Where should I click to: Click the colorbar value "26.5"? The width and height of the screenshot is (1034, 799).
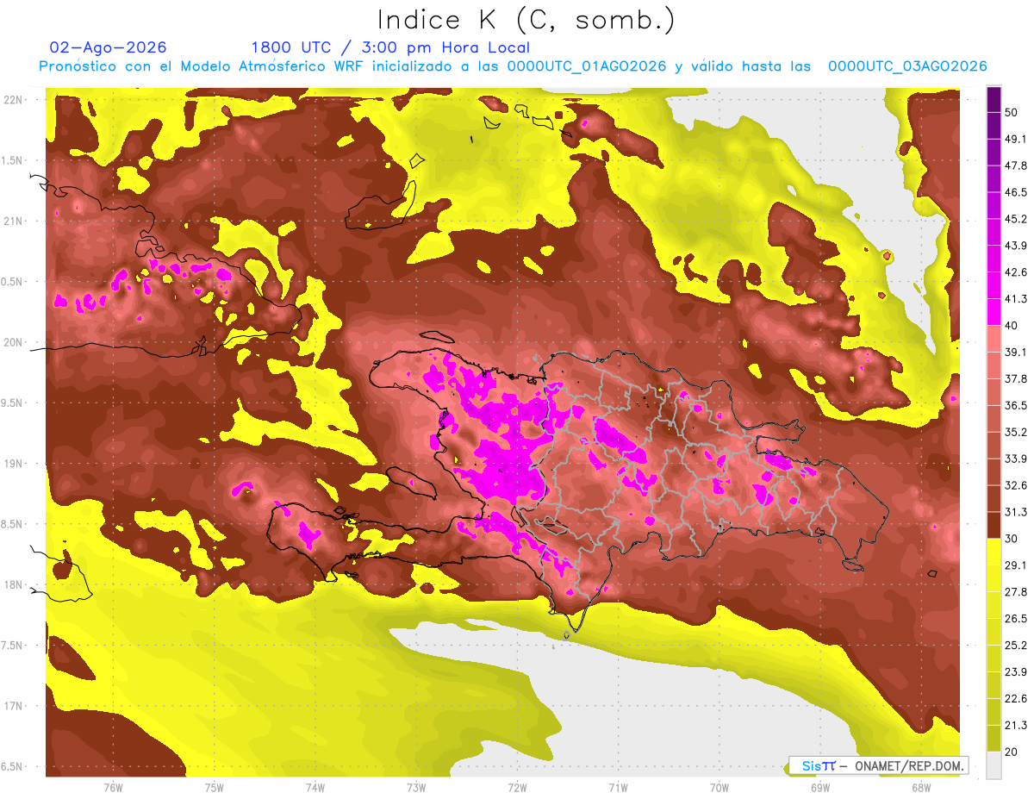click(1016, 618)
